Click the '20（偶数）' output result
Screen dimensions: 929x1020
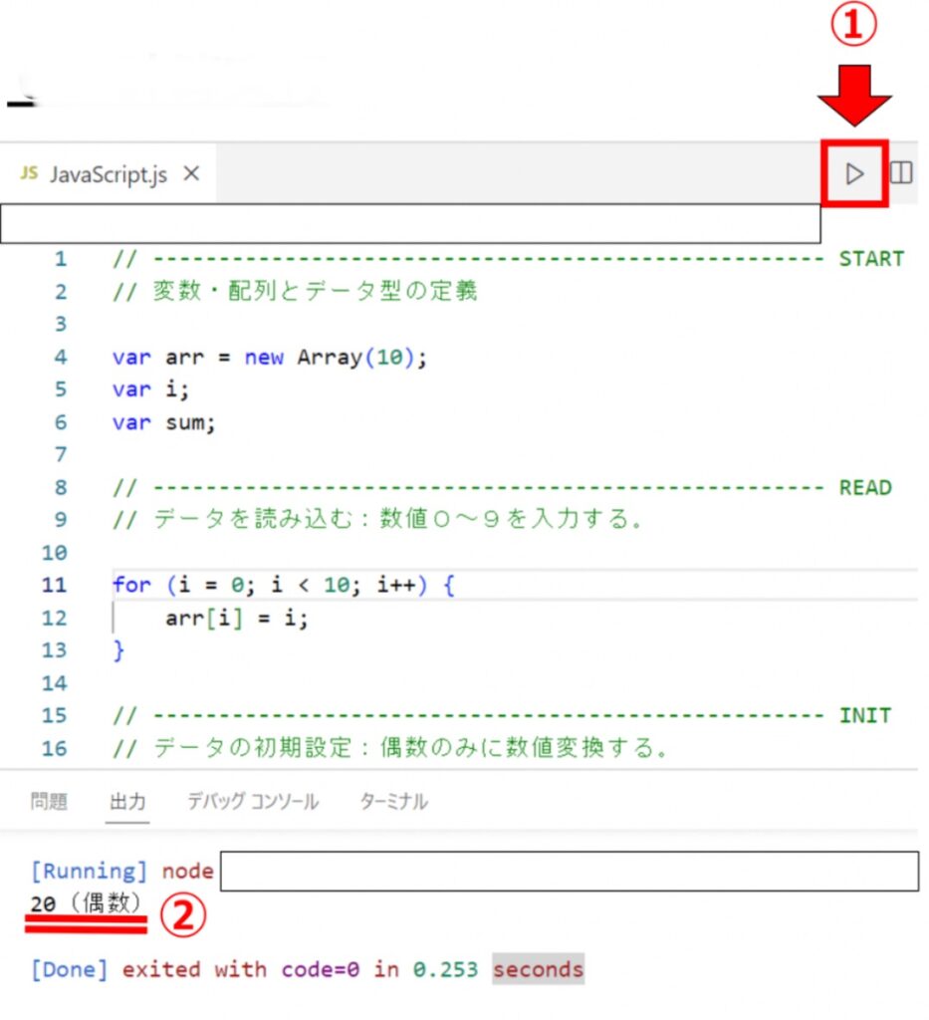(x=87, y=903)
